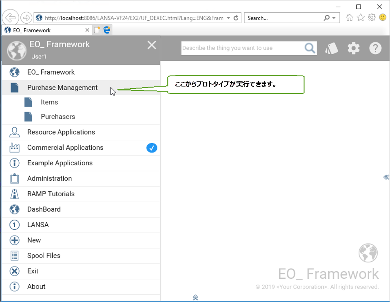Choose Exit in the menu

point(81,271)
